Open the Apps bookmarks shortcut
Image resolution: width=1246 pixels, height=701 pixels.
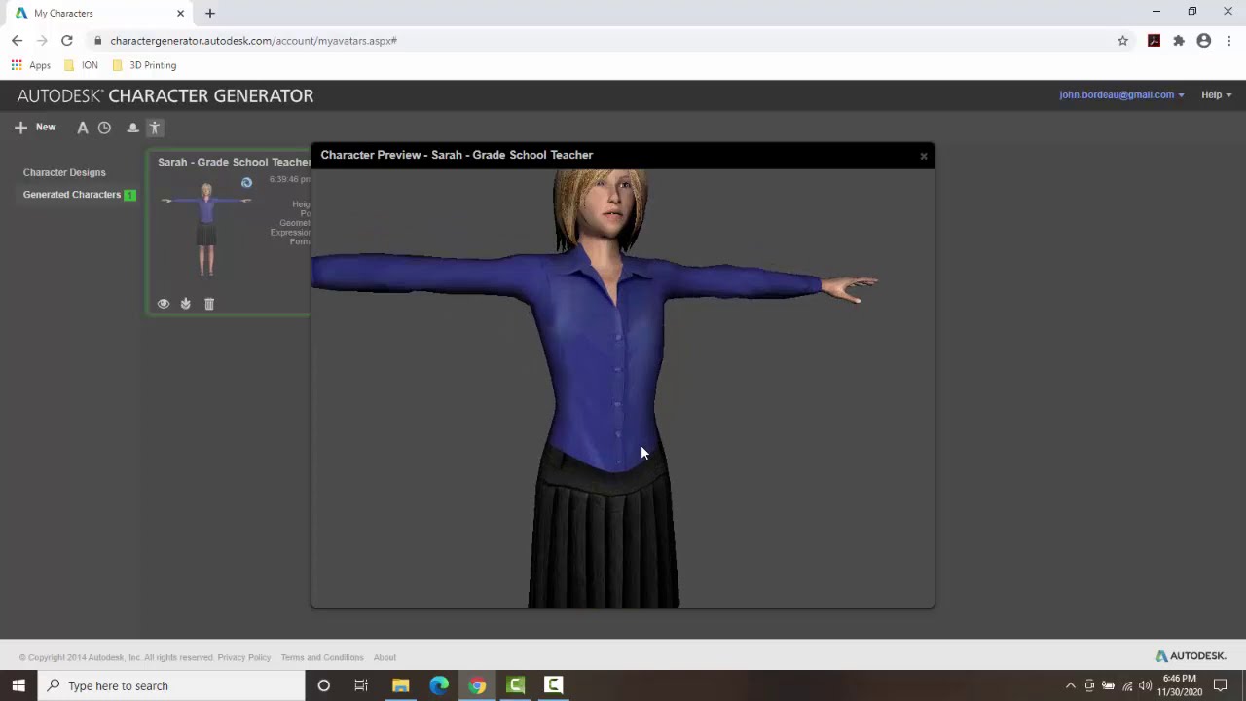[x=30, y=65]
